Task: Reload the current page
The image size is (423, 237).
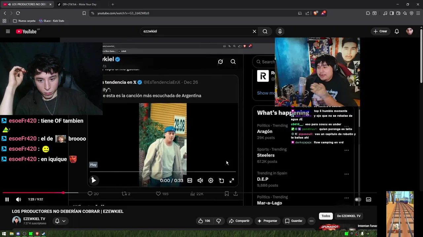Action: pyautogui.click(x=18, y=13)
